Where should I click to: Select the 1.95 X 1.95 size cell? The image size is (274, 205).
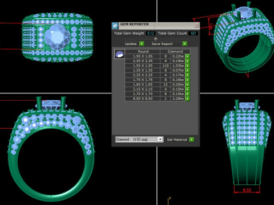click(x=143, y=56)
